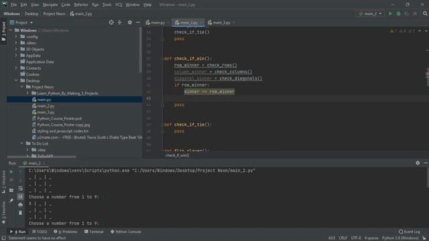Screen dimensions: 429x241
Task: Open the Refactor menu
Action: pos(81,5)
